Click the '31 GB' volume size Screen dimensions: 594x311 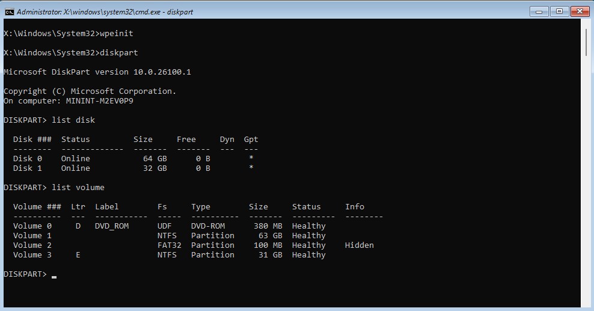[271, 255]
